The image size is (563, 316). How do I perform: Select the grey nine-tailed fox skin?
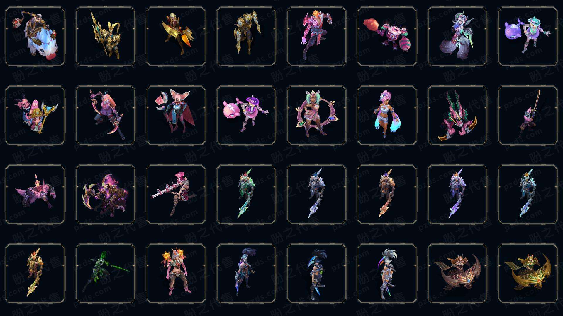457,36
